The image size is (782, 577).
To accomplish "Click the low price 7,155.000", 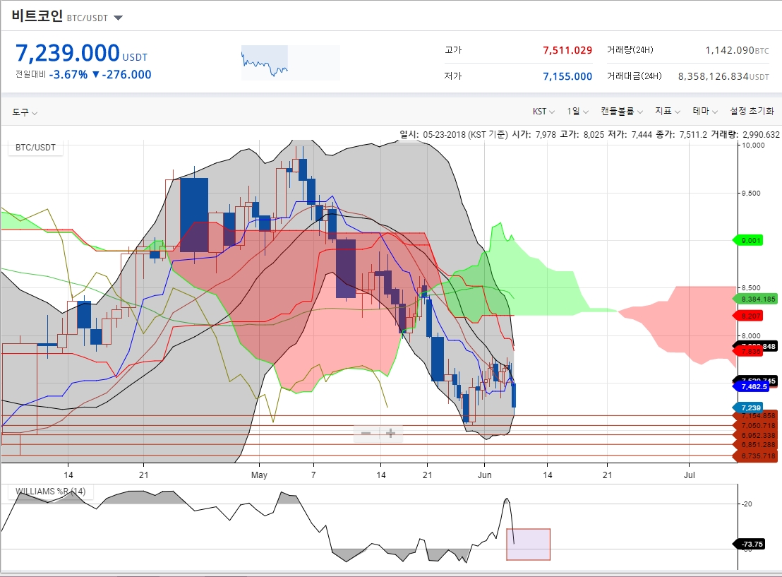I will pos(567,76).
